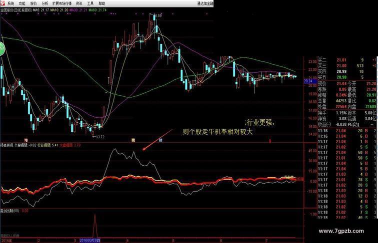Click the 11:16 trade row with volume 20

pyautogui.click(x=346, y=131)
